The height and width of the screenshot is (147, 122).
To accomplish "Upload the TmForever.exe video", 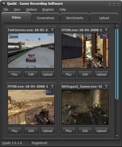I will point(48,74).
